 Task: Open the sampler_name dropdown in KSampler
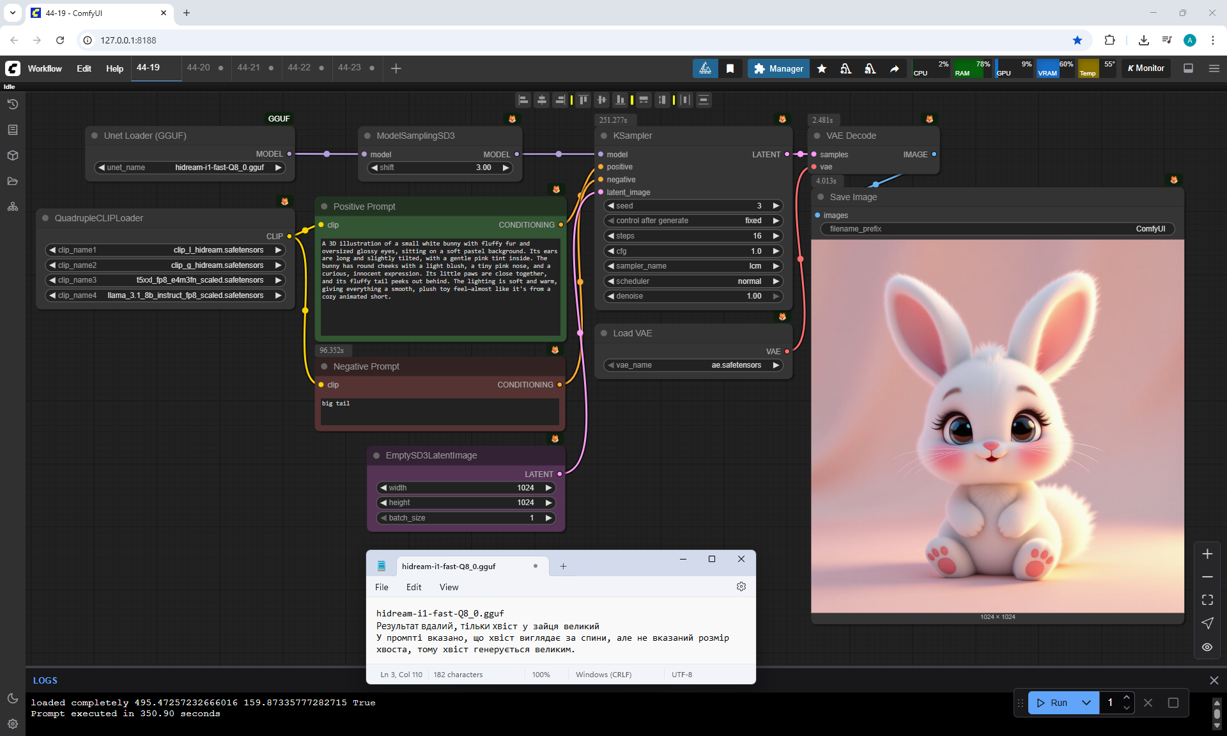click(x=693, y=266)
